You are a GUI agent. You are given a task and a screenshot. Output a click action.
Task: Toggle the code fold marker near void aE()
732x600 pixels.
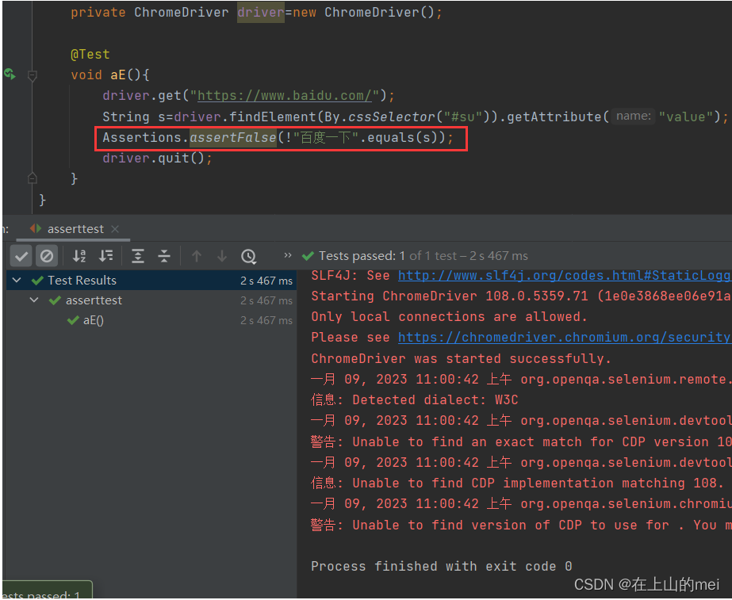[32, 75]
